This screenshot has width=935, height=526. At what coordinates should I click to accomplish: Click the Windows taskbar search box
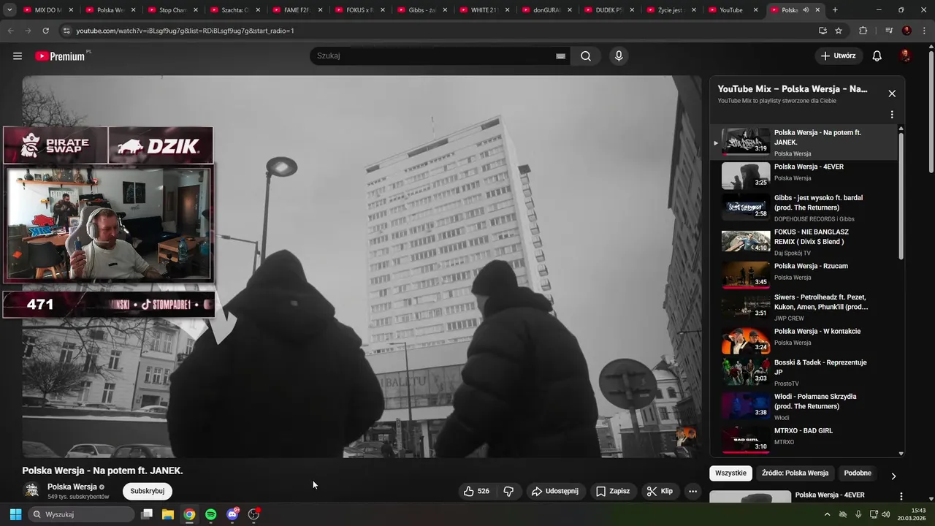point(82,514)
